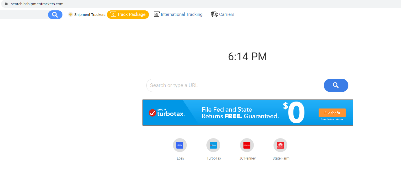Click the 'Simple tax returns' ad caption

(332, 119)
